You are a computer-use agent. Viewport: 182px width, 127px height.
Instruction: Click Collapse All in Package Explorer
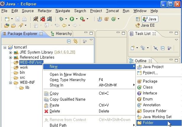coord(69,41)
